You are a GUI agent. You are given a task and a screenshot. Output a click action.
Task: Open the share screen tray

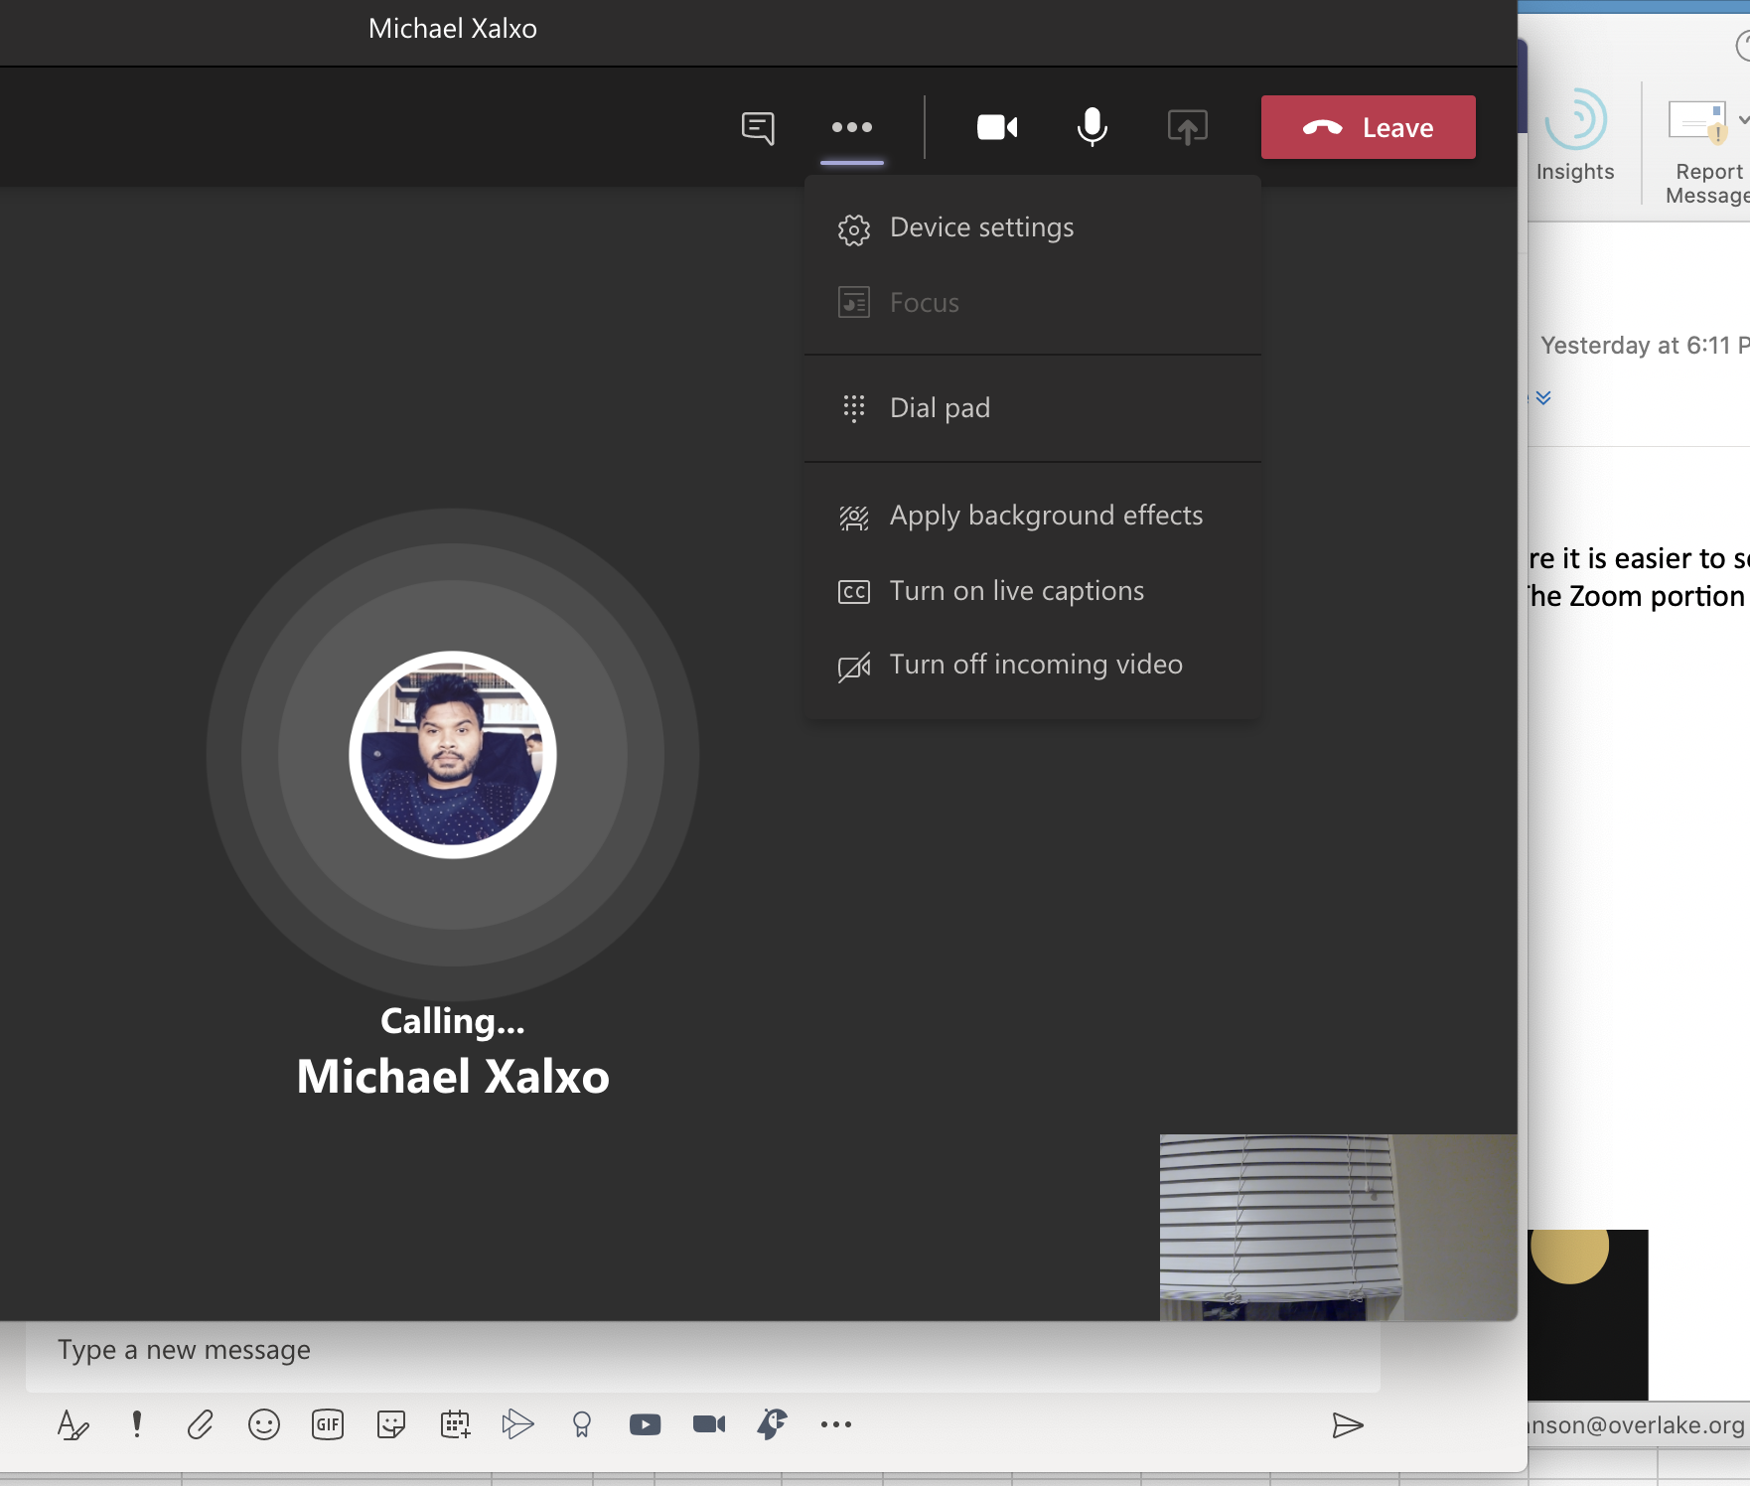click(x=1188, y=127)
